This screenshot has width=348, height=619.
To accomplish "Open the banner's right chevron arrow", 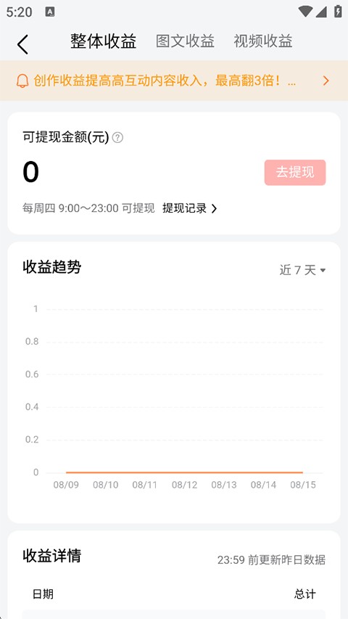I will coord(326,81).
